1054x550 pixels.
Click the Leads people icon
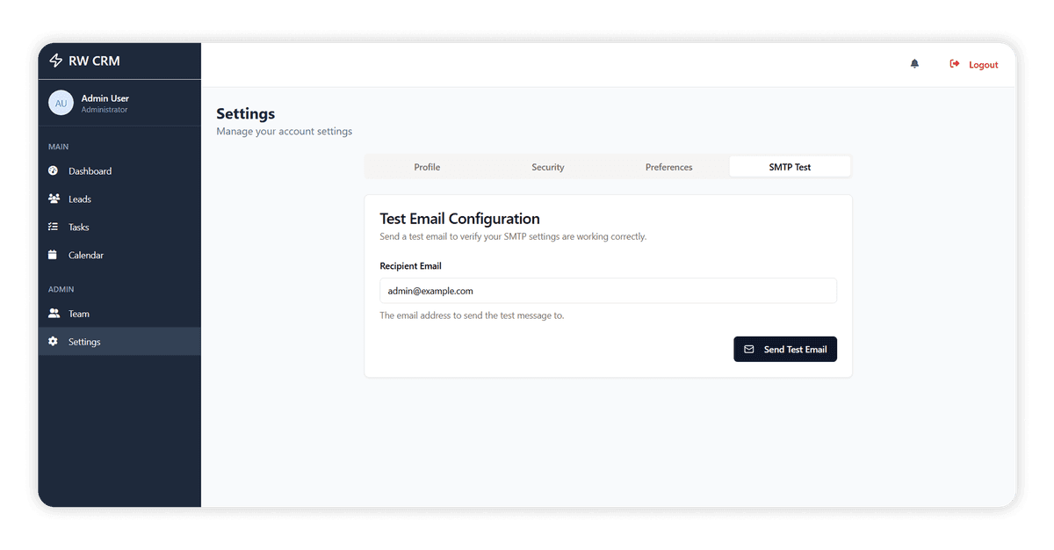(54, 199)
